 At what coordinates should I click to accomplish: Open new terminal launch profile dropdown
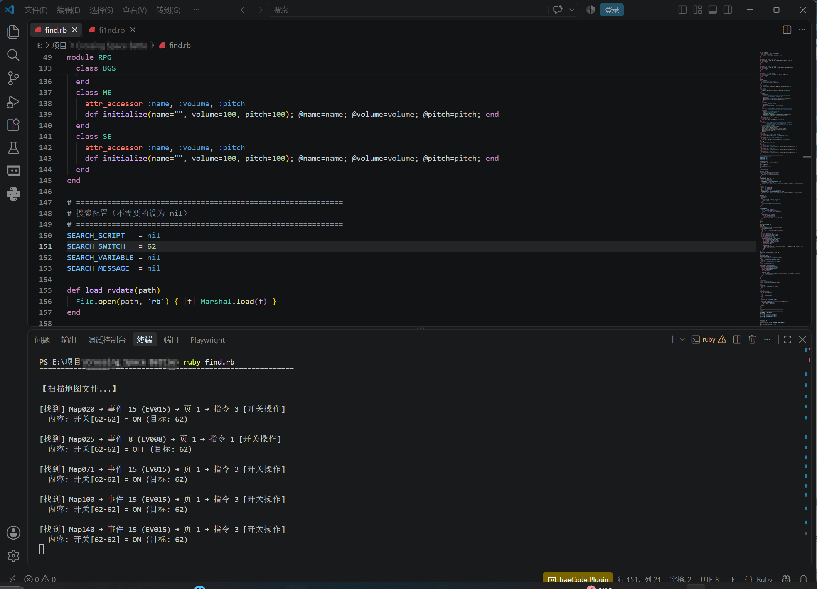click(682, 339)
